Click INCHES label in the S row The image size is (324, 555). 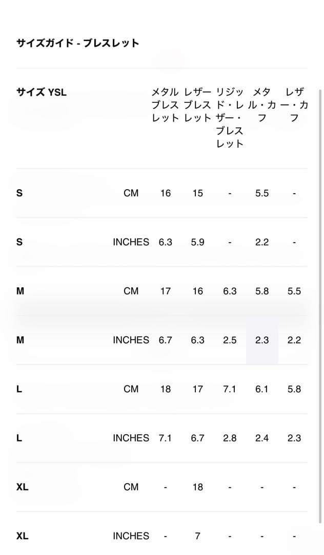click(x=131, y=242)
